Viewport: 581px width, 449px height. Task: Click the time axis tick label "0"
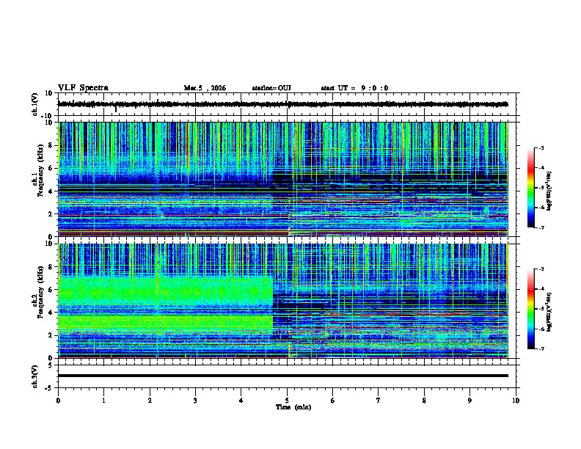(58, 401)
